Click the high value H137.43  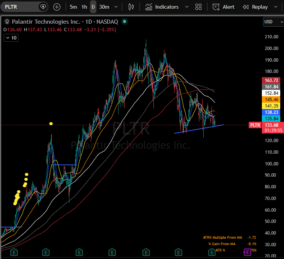(33, 30)
